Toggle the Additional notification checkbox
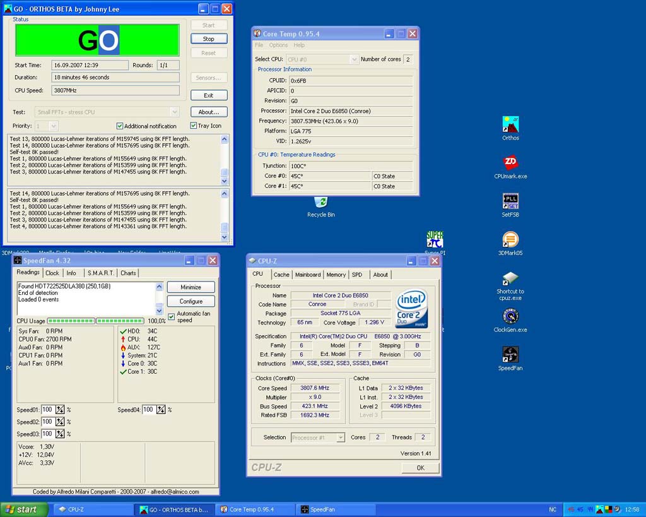 click(x=120, y=126)
